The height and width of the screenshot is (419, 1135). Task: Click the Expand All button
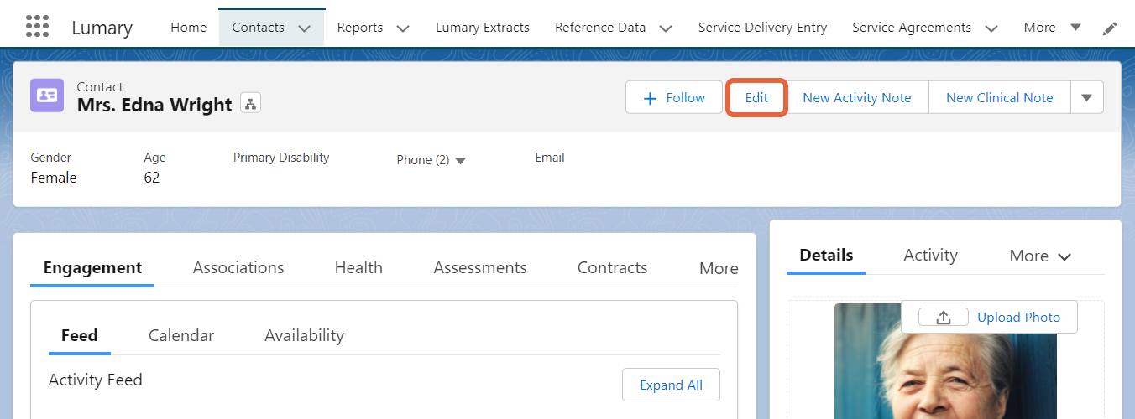click(x=671, y=385)
